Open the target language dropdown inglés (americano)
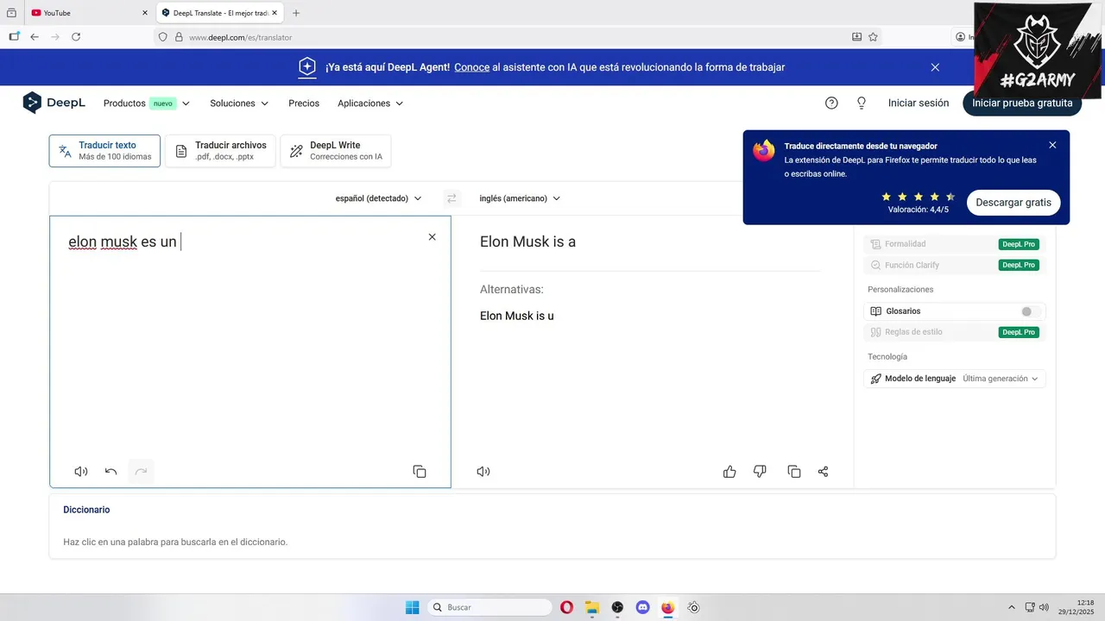 (x=520, y=198)
